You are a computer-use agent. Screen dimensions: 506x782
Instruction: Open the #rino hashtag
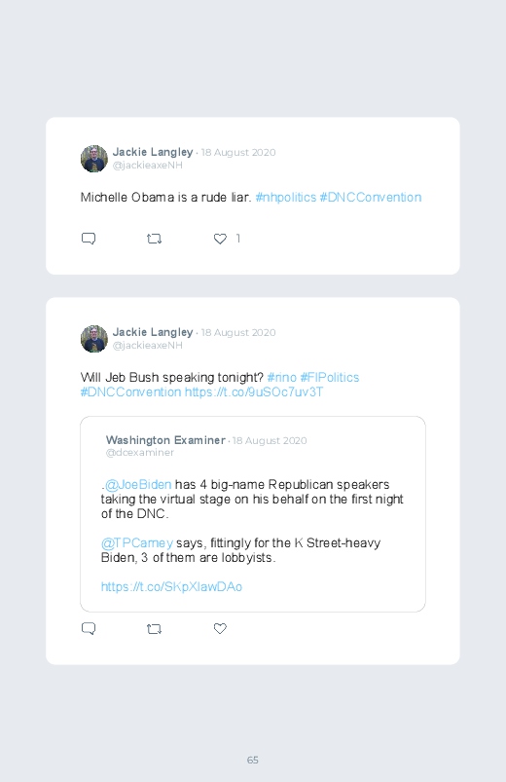[281, 378]
